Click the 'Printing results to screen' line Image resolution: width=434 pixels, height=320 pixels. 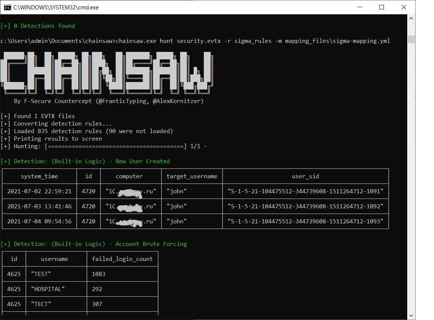[x=52, y=139]
